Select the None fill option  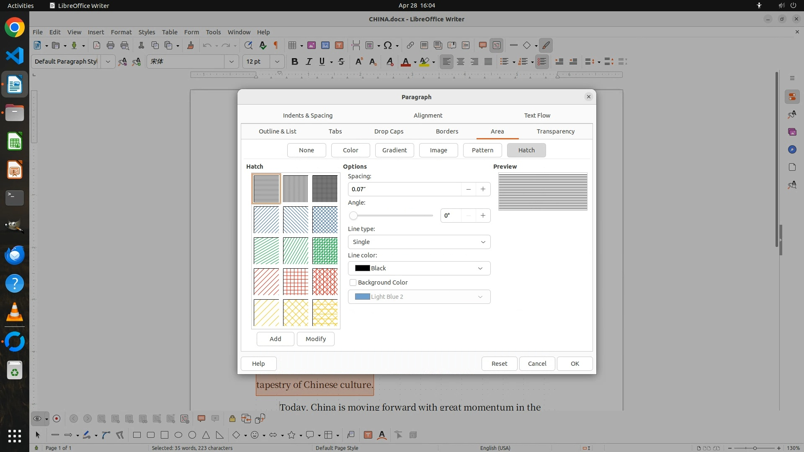(x=306, y=150)
